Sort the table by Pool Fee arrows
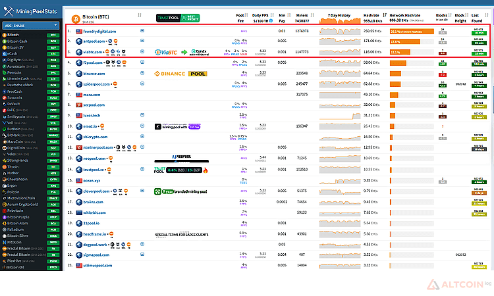 [x=246, y=15]
